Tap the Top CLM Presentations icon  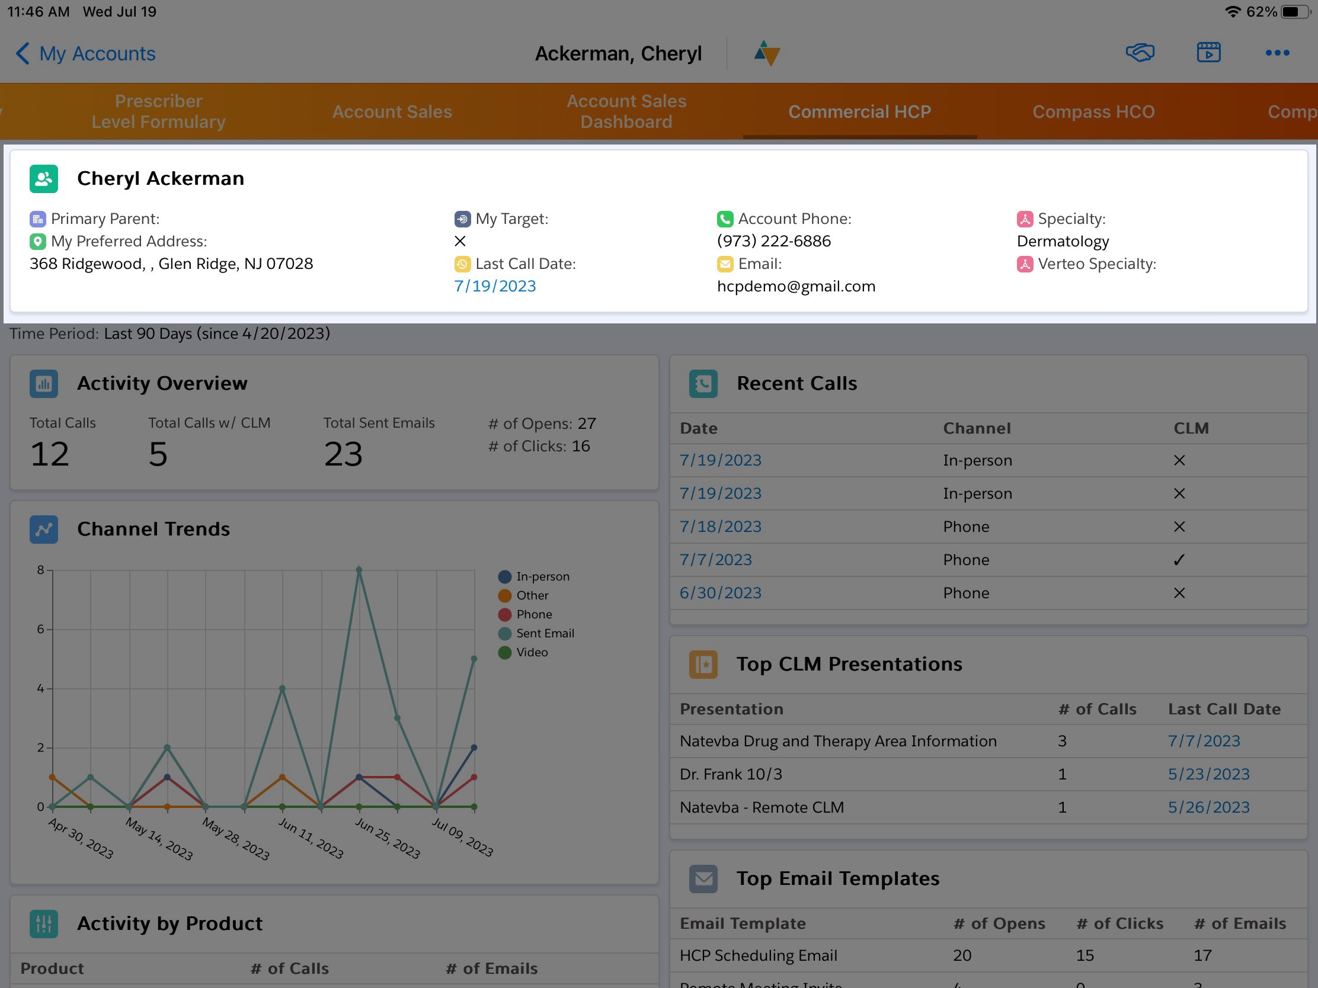(702, 664)
